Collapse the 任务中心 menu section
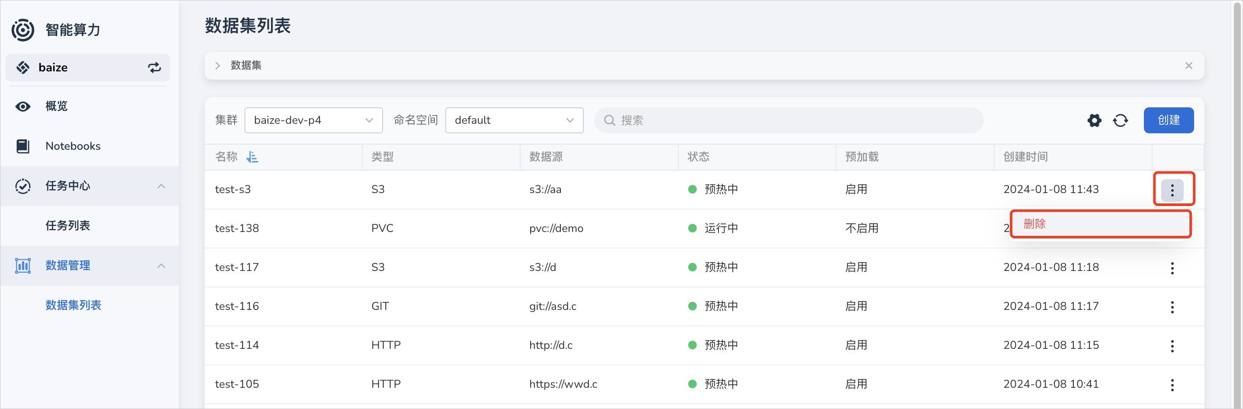This screenshot has width=1243, height=409. point(161,186)
